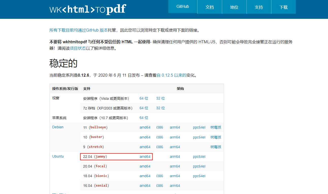The height and width of the screenshot is (194, 328).
Task: Select the 稳定的 section heading
Action: pos(63,63)
